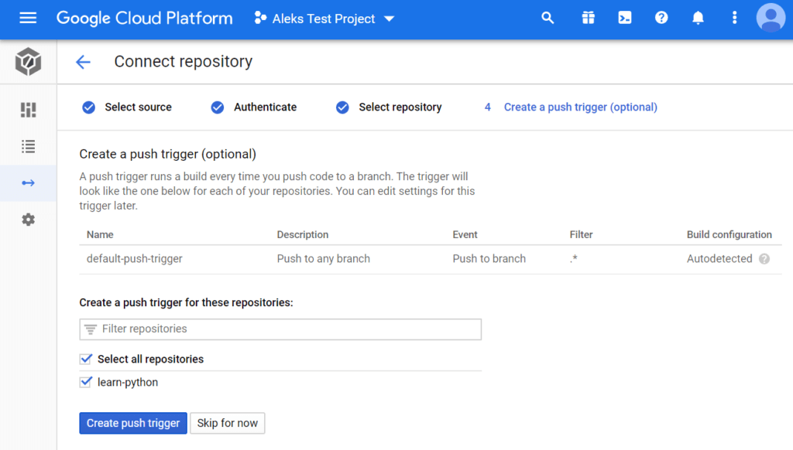Activate Cloud Shell terminal icon
The image size is (793, 450).
coord(624,18)
